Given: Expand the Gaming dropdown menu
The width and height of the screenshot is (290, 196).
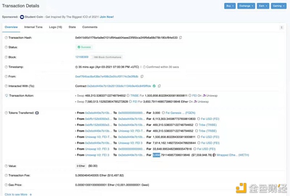Looking at the screenshot, I should (279, 6).
